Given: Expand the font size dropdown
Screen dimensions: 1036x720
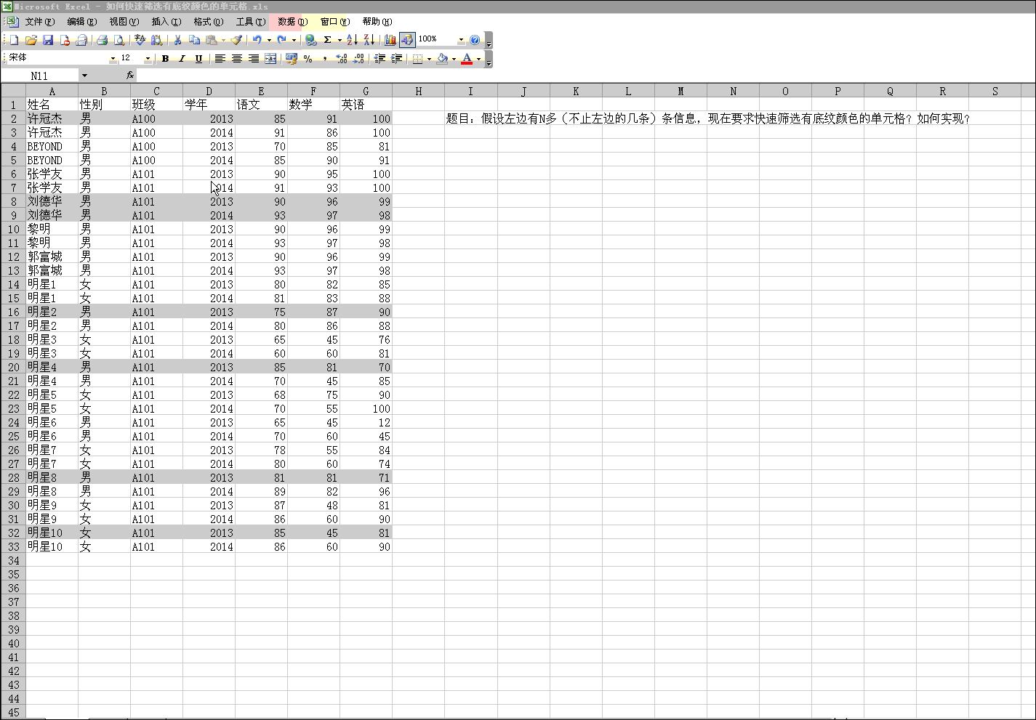Looking at the screenshot, I should [148, 59].
